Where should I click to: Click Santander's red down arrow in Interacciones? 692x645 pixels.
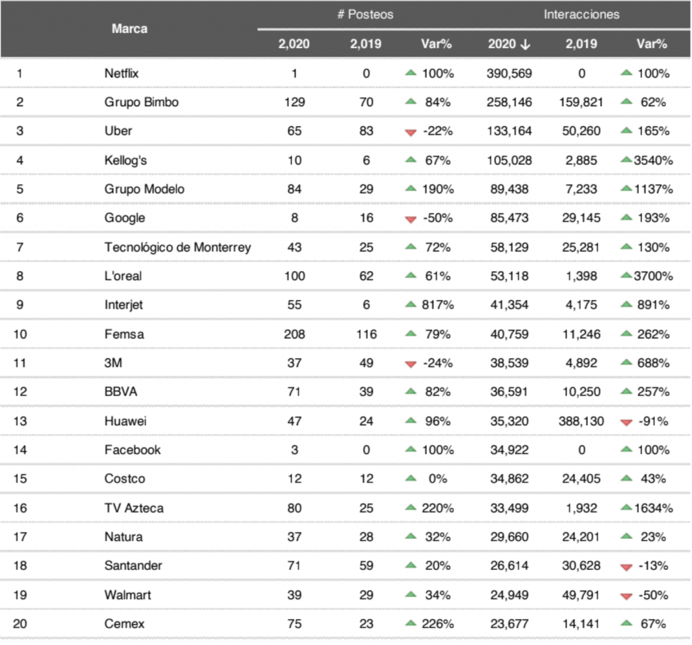(626, 567)
